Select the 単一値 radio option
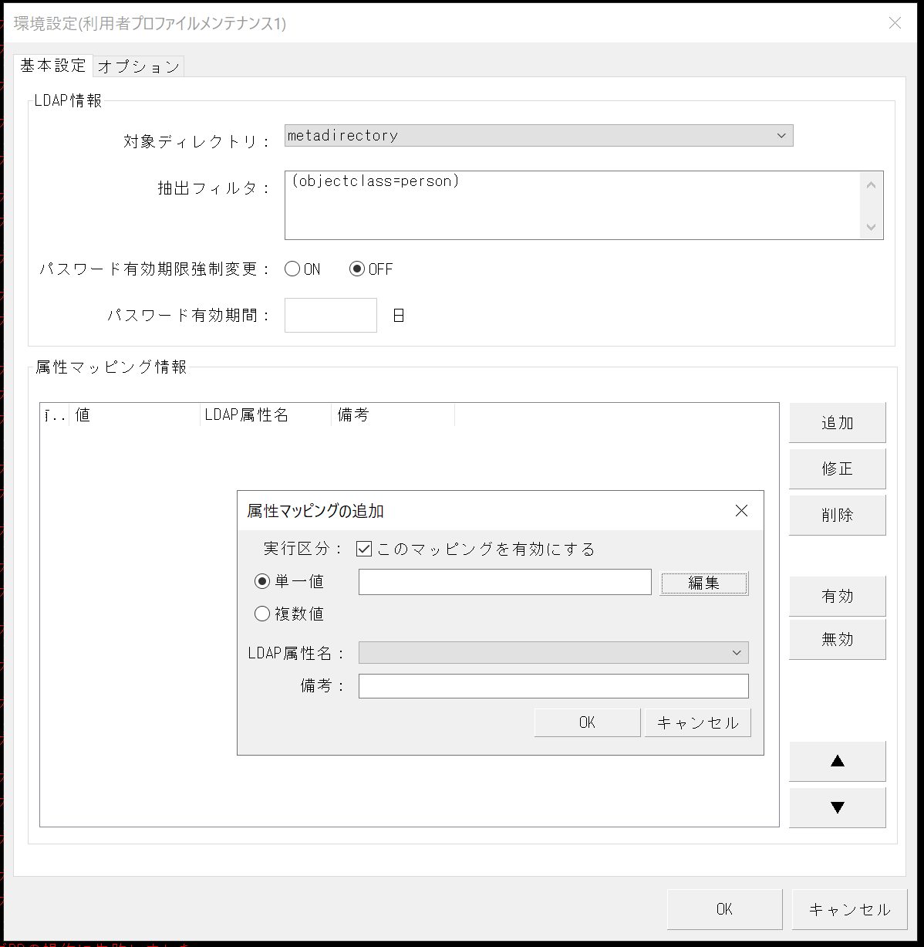 [x=262, y=581]
